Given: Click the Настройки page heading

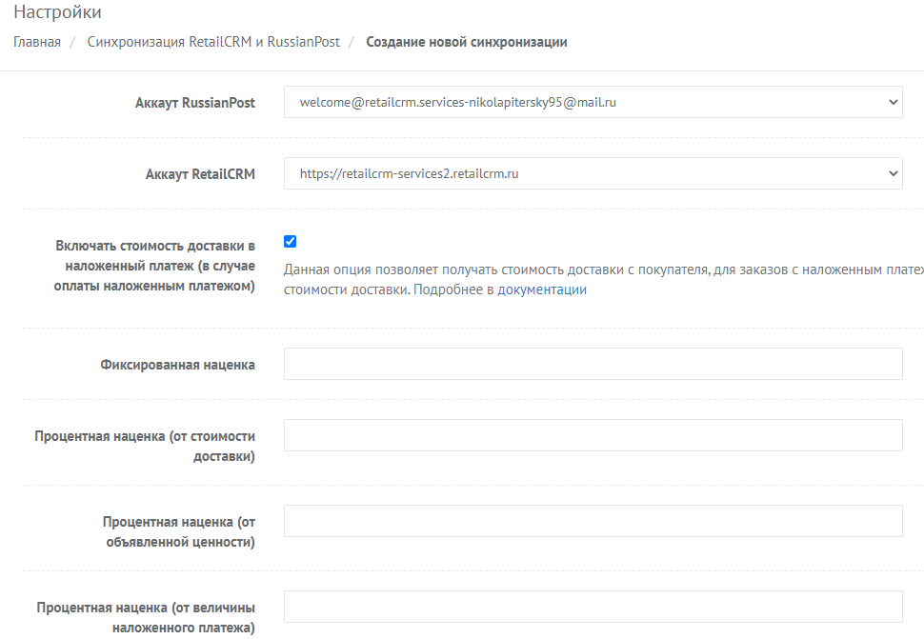Looking at the screenshot, I should point(57,11).
